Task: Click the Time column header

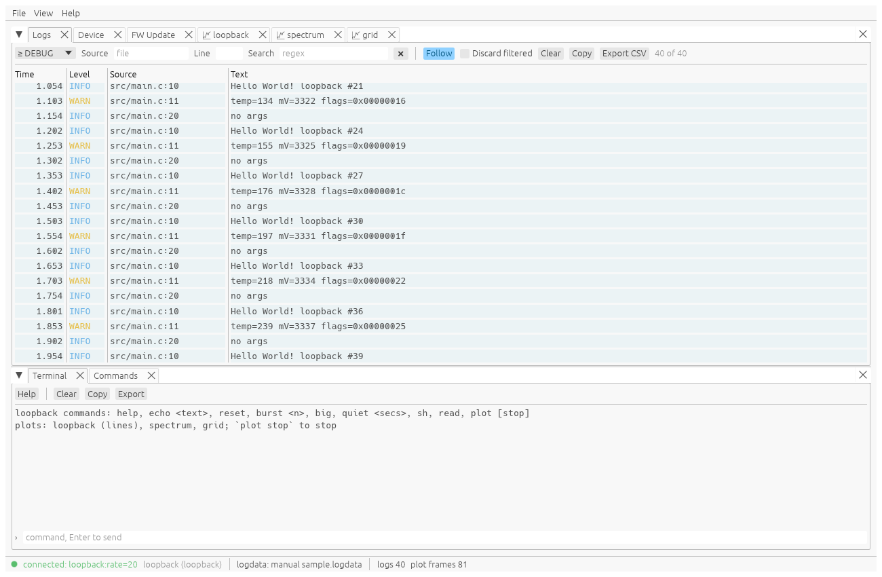Action: tap(24, 75)
